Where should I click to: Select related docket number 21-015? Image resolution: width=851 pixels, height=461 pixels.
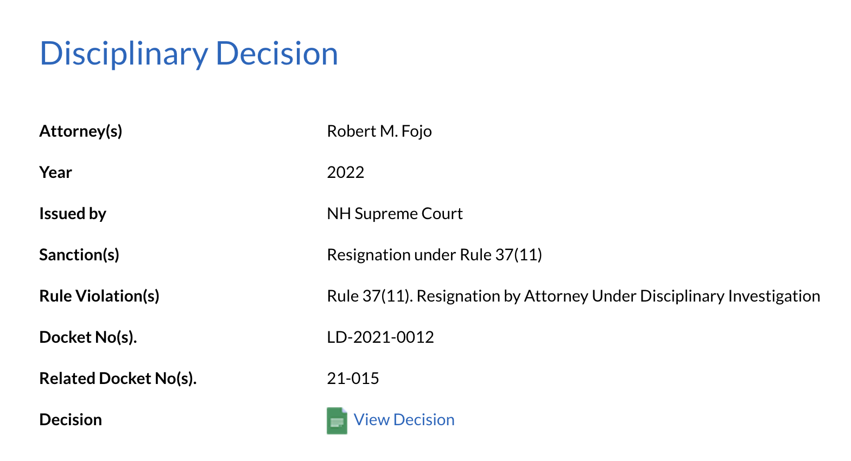pyautogui.click(x=353, y=379)
